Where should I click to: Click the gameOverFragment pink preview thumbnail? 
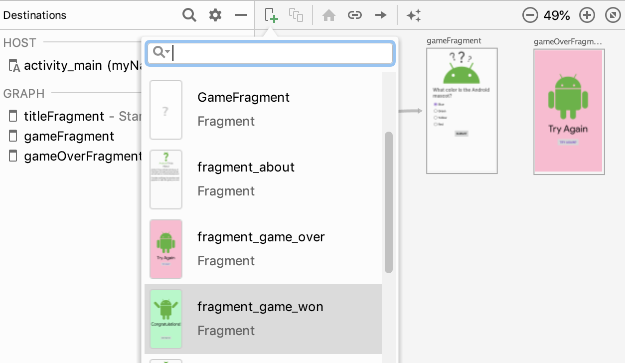click(569, 111)
